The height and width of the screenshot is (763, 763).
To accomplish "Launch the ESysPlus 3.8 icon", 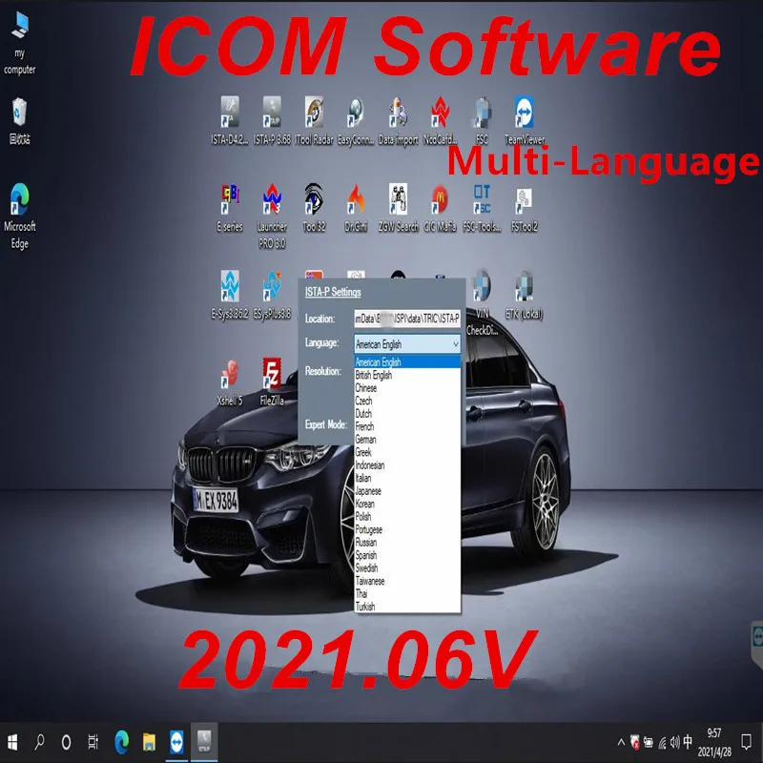I will [x=272, y=295].
